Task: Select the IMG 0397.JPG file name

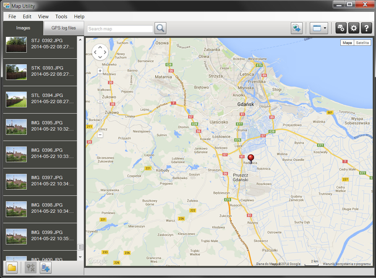Action: [x=47, y=178]
